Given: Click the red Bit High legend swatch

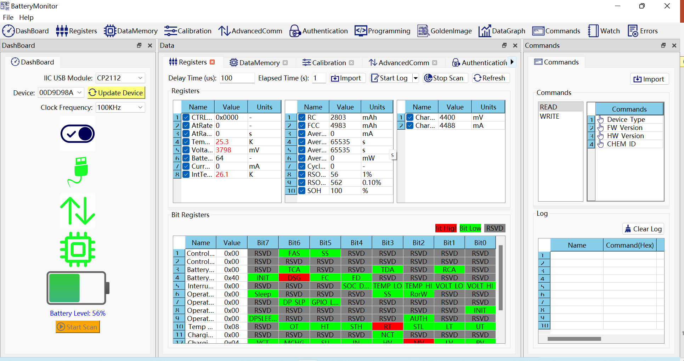Looking at the screenshot, I should [x=446, y=228].
